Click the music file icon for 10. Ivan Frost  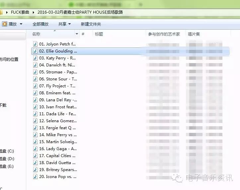(36, 107)
